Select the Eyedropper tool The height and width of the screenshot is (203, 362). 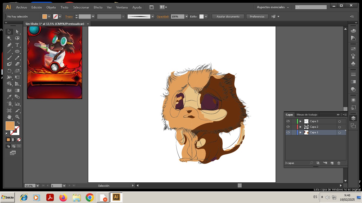pos(9,97)
